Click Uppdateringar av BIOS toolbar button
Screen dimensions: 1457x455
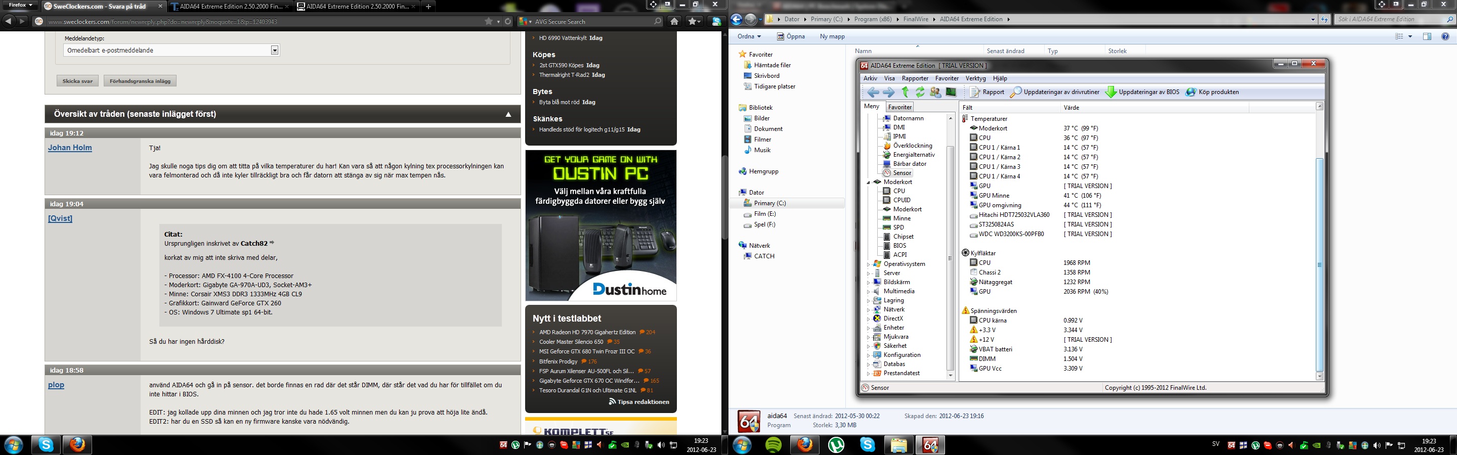[1142, 92]
